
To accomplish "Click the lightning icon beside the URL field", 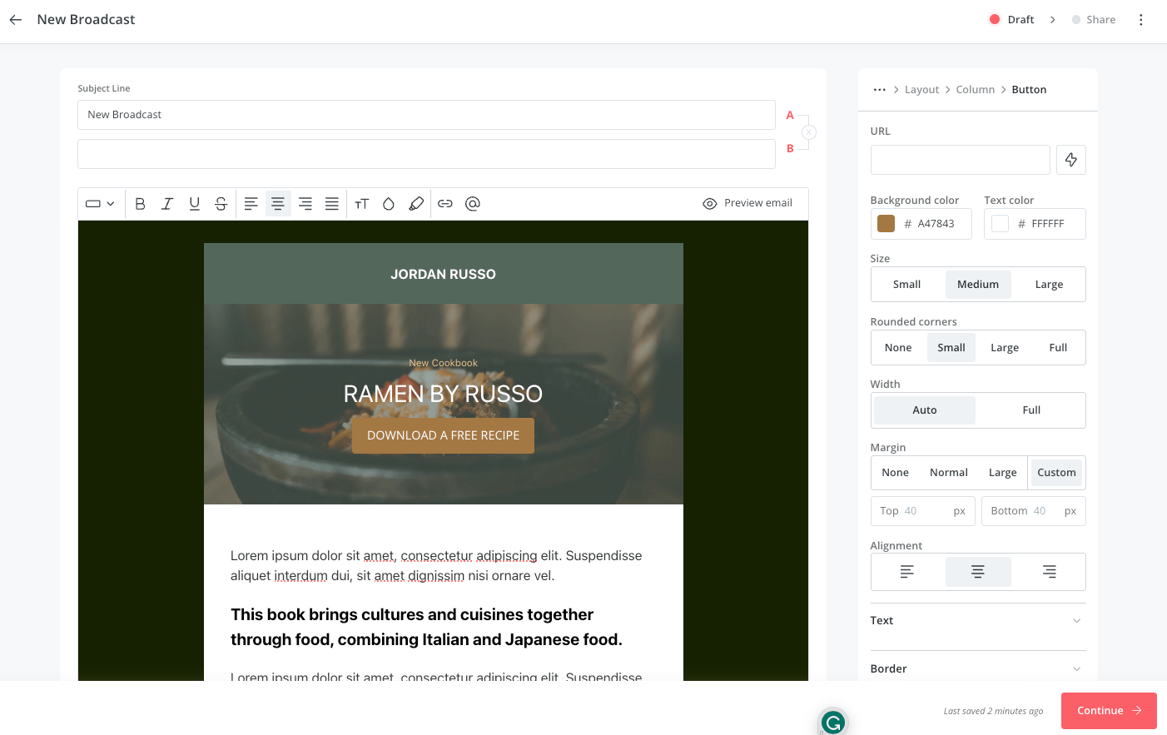I will pyautogui.click(x=1071, y=159).
